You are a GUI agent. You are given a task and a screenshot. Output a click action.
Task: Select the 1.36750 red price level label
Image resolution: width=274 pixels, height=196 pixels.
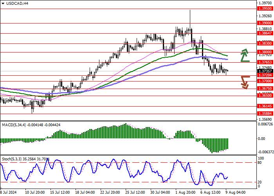pos(265,89)
